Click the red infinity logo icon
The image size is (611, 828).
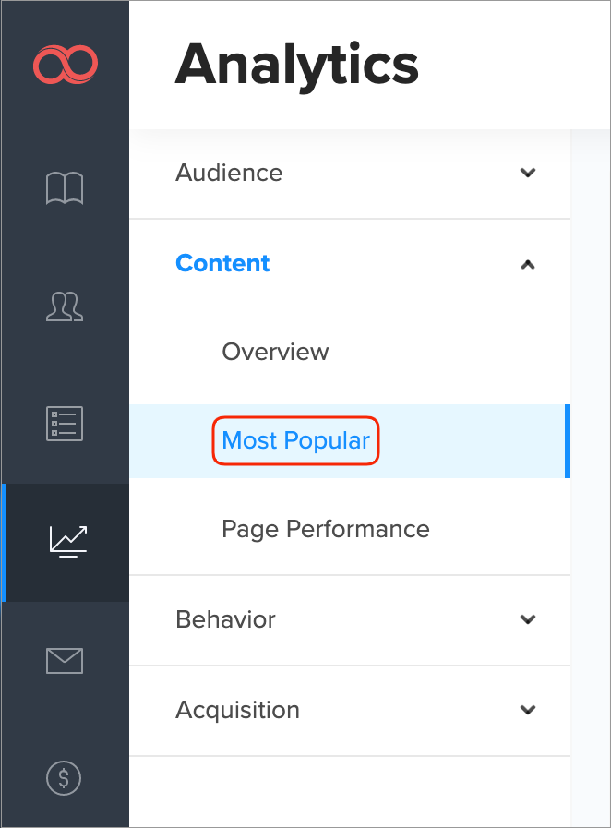click(x=65, y=65)
